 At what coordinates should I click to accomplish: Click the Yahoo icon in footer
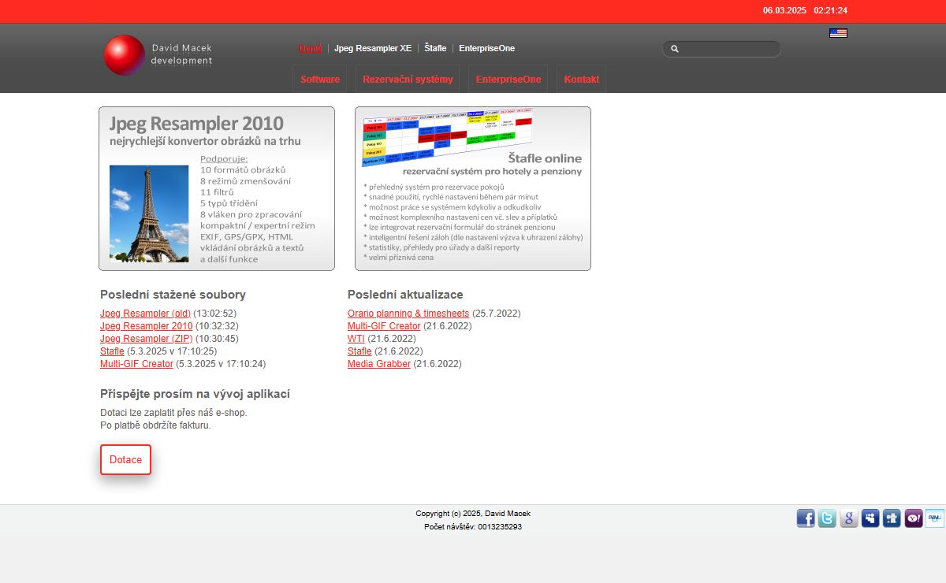coord(914,518)
